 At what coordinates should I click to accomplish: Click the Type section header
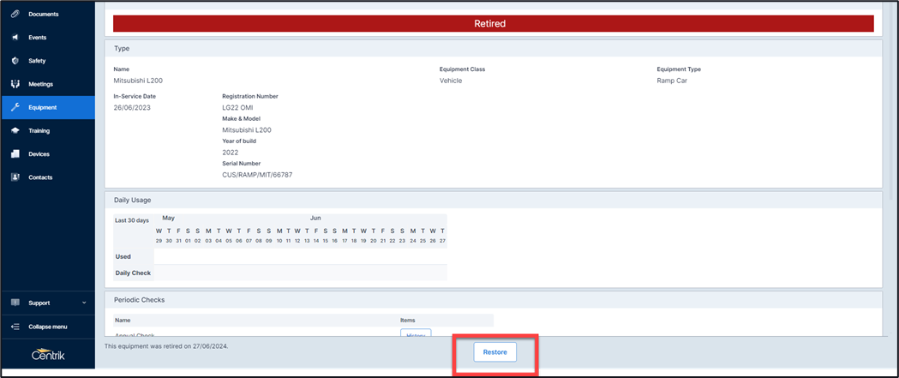[x=493, y=49]
